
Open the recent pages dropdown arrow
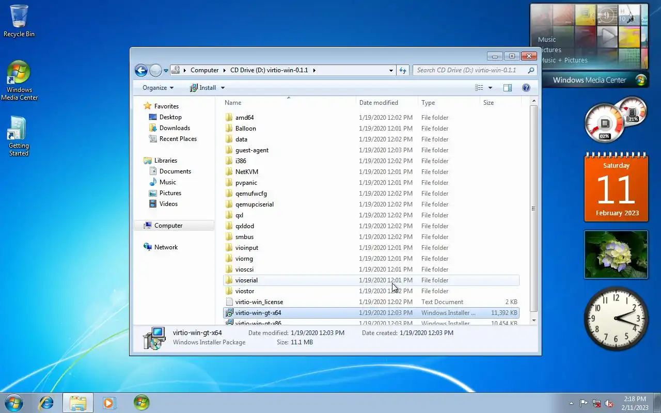(x=166, y=71)
